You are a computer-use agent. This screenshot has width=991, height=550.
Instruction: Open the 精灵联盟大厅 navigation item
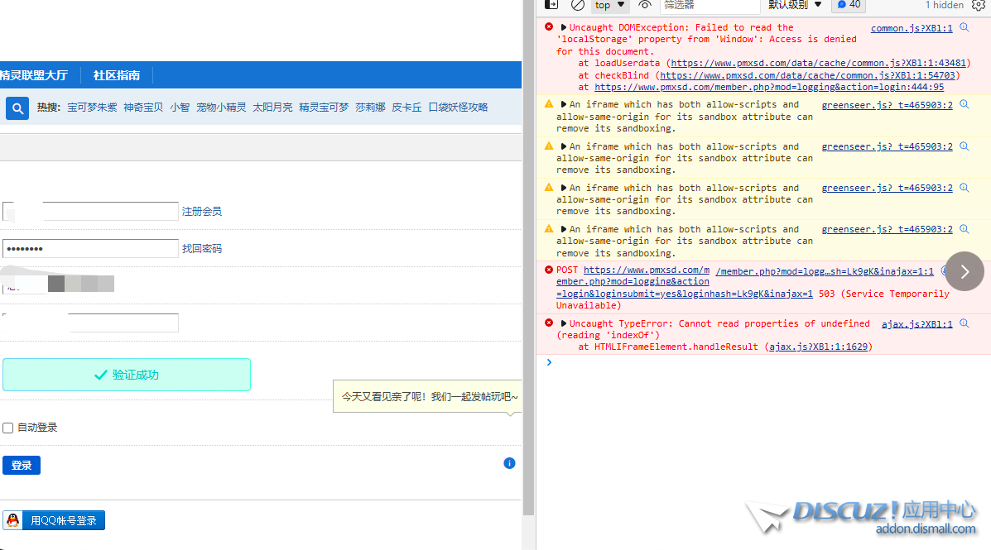point(33,75)
